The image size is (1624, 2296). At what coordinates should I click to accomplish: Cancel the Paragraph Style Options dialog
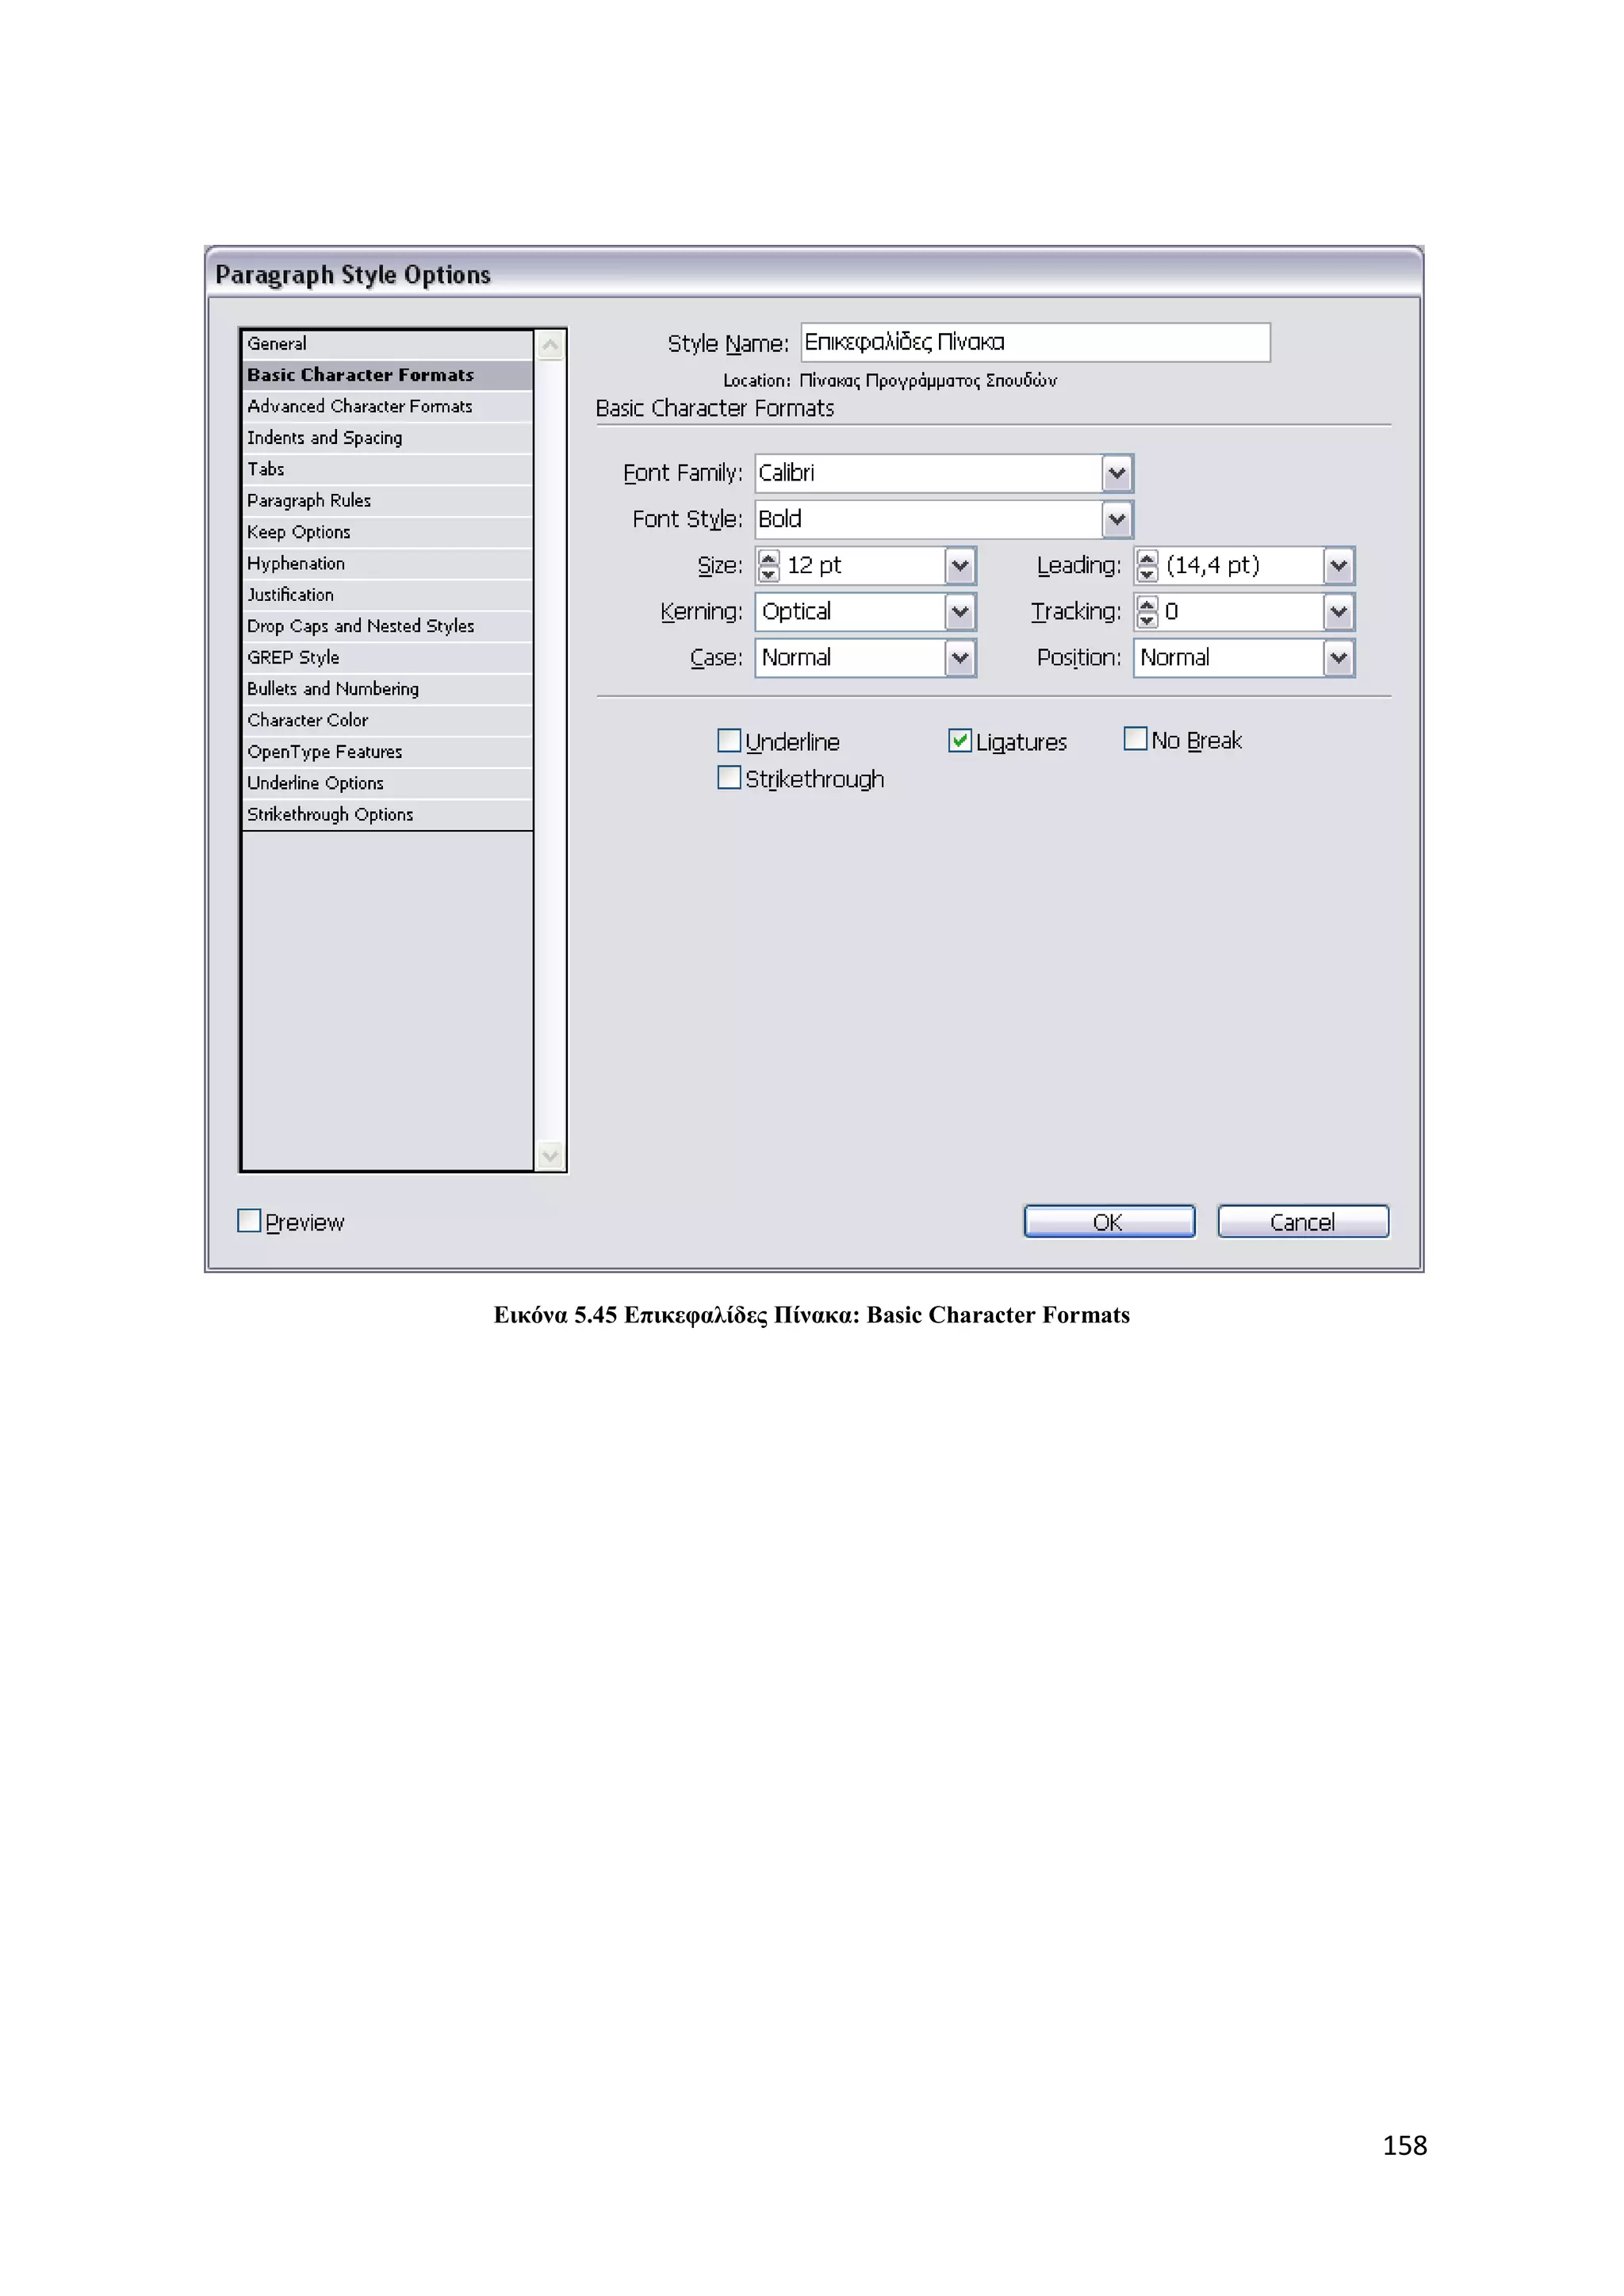[x=1303, y=1222]
